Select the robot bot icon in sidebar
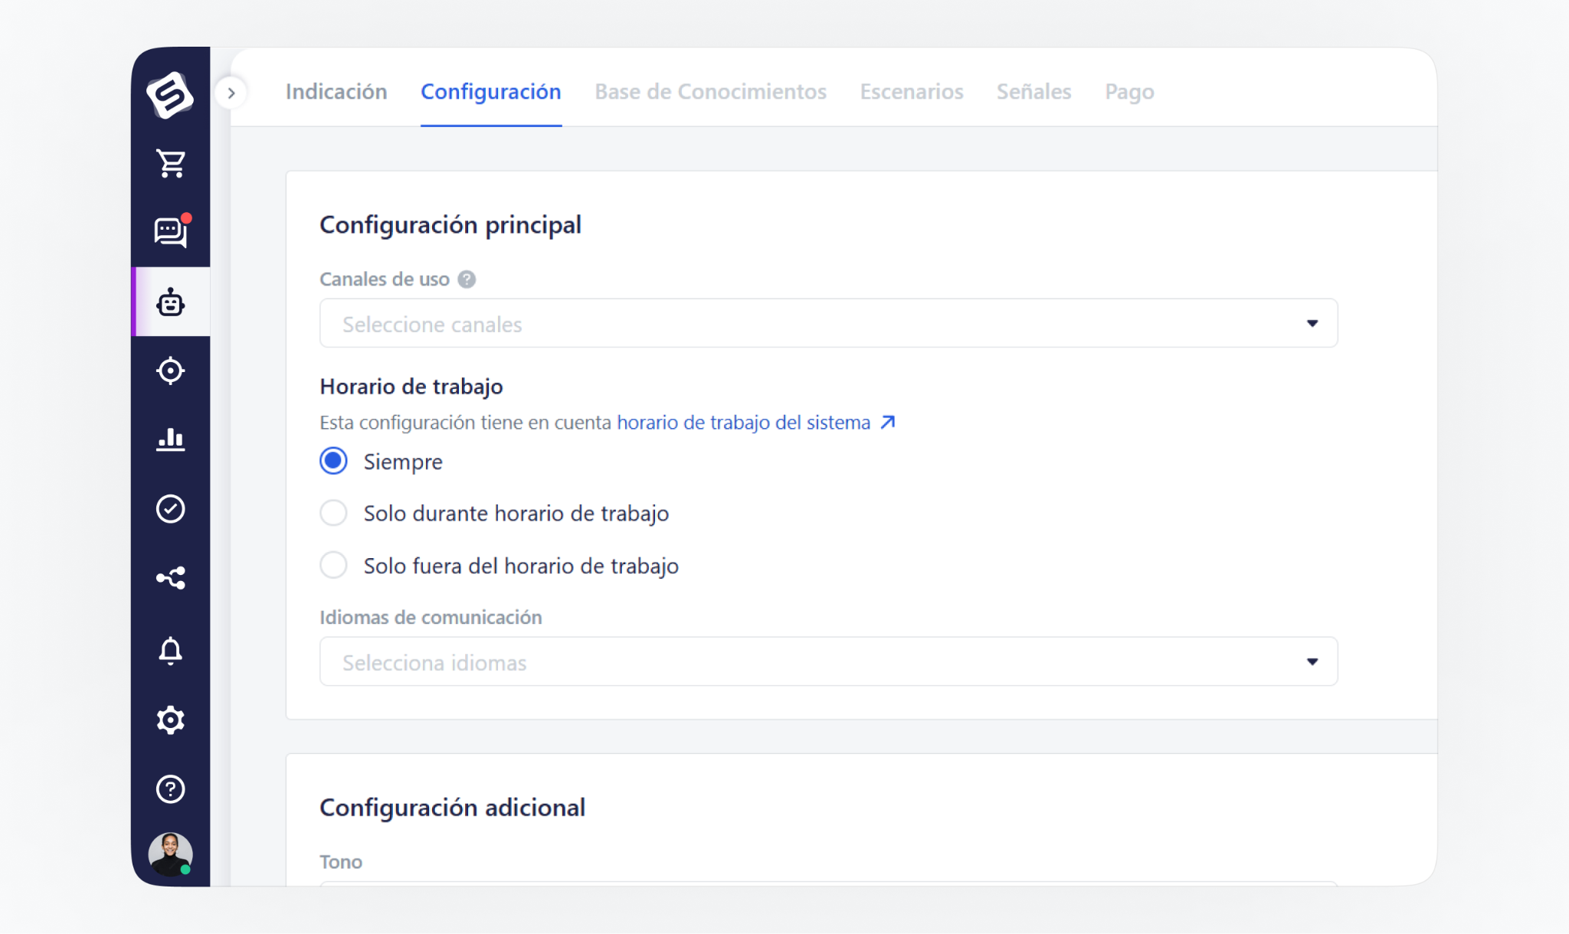 [170, 302]
